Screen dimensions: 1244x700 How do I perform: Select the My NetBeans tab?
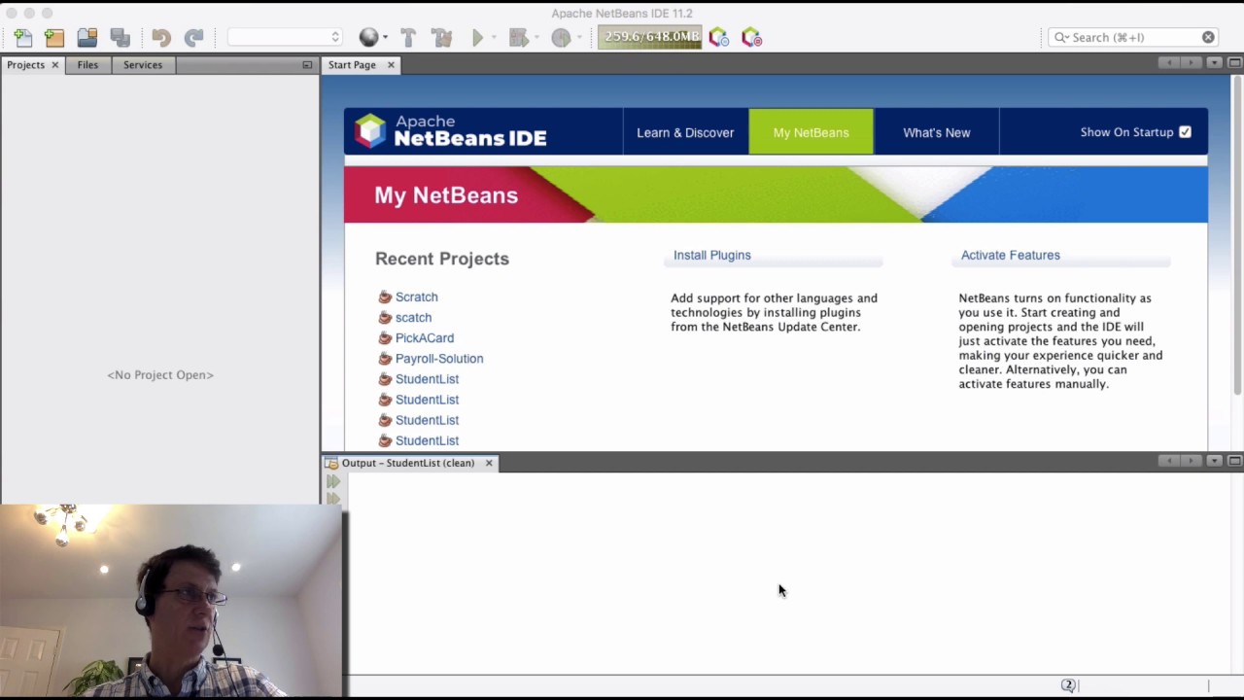(x=811, y=132)
